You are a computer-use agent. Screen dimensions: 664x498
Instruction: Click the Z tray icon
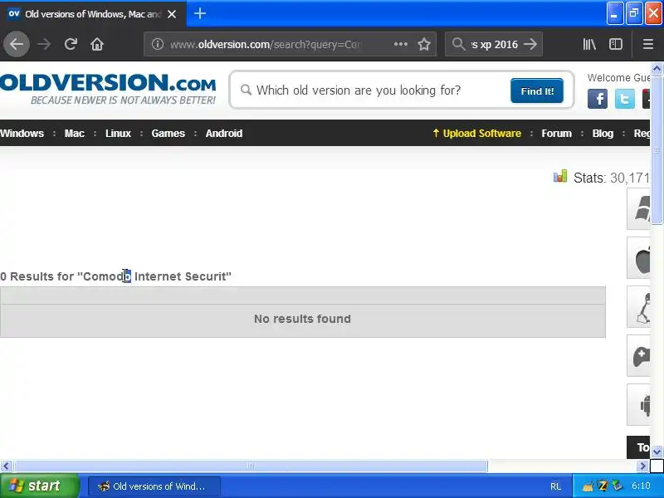(603, 486)
